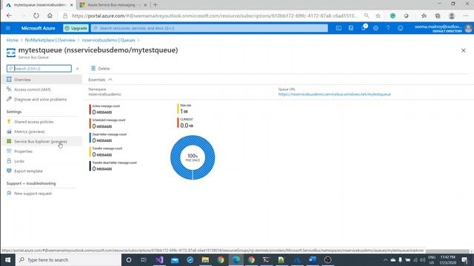Viewport: 474px width, 266px height.
Task: Switch to the mytestqueue browser tab
Action: point(39,5)
